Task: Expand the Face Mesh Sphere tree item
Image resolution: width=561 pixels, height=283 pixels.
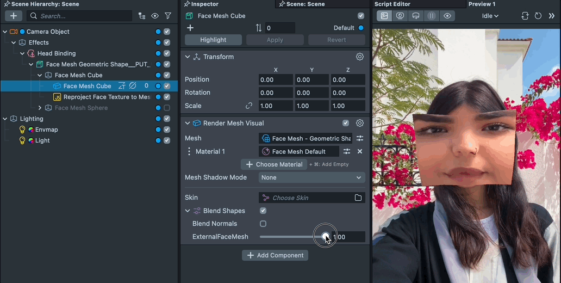Action: click(40, 108)
